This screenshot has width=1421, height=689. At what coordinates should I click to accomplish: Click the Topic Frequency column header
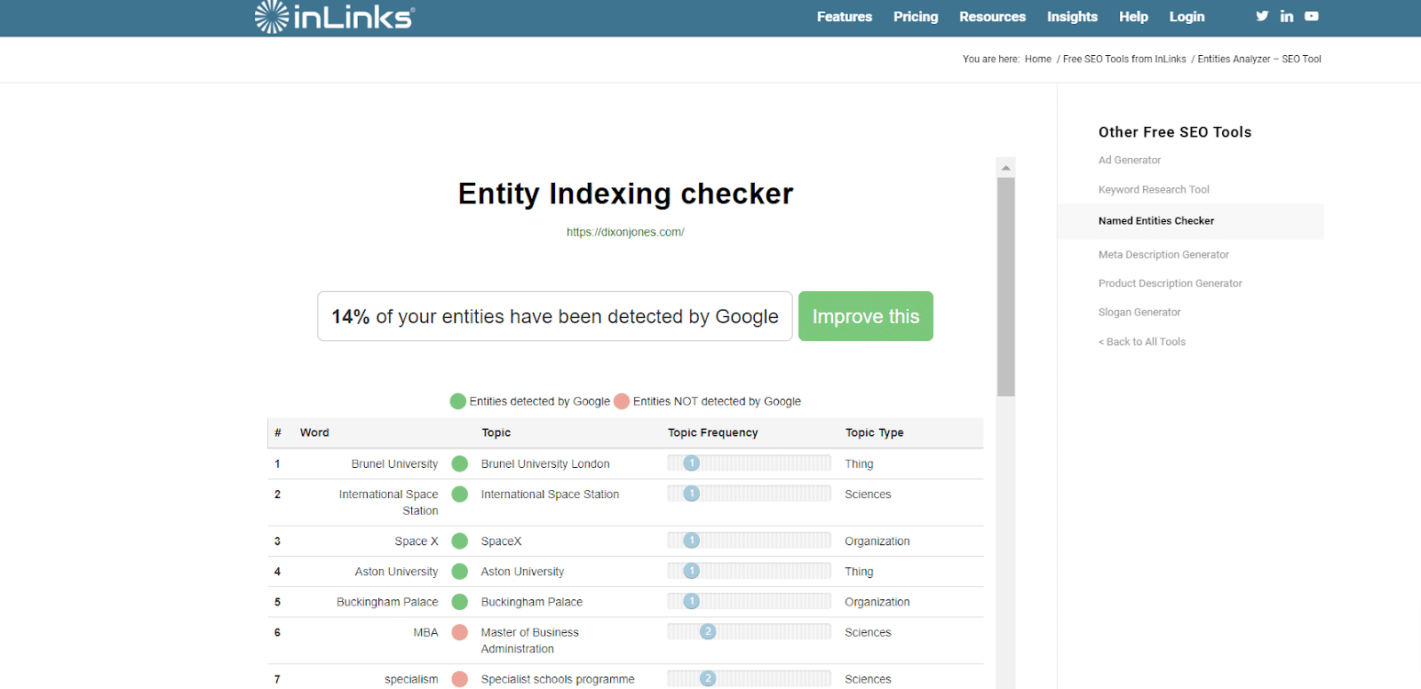click(713, 432)
